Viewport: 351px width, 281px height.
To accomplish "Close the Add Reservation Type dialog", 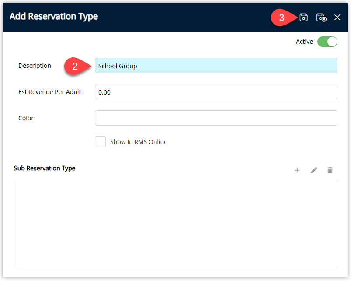I will pyautogui.click(x=337, y=18).
